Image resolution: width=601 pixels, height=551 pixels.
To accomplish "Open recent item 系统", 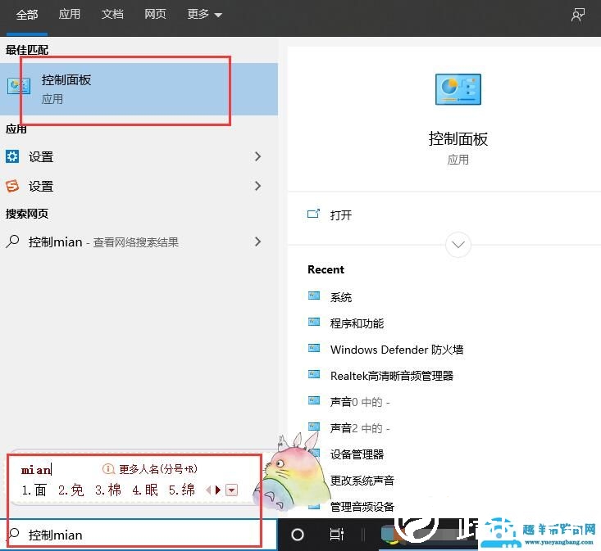I will [341, 297].
